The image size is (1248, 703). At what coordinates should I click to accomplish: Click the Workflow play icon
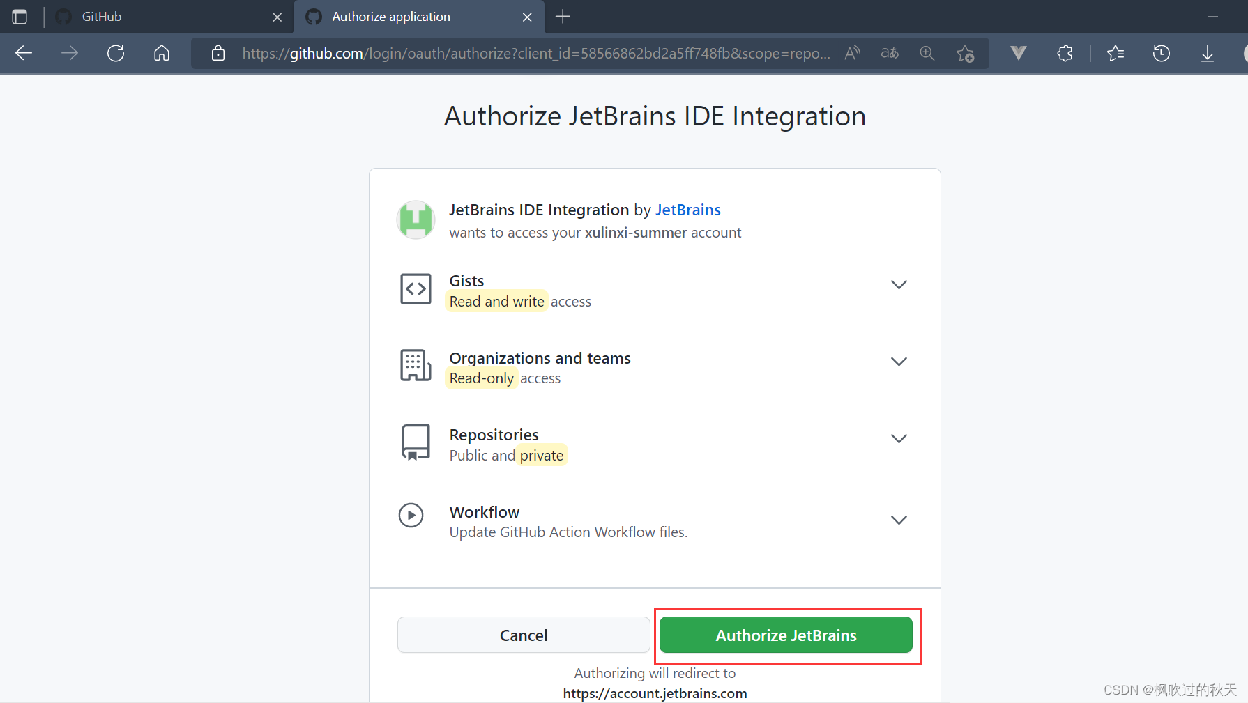tap(411, 516)
